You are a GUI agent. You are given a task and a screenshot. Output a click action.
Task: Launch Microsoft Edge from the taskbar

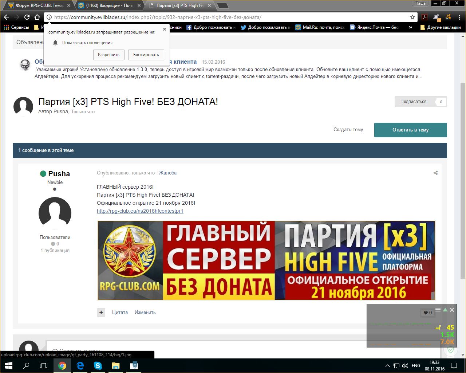[x=80, y=366]
